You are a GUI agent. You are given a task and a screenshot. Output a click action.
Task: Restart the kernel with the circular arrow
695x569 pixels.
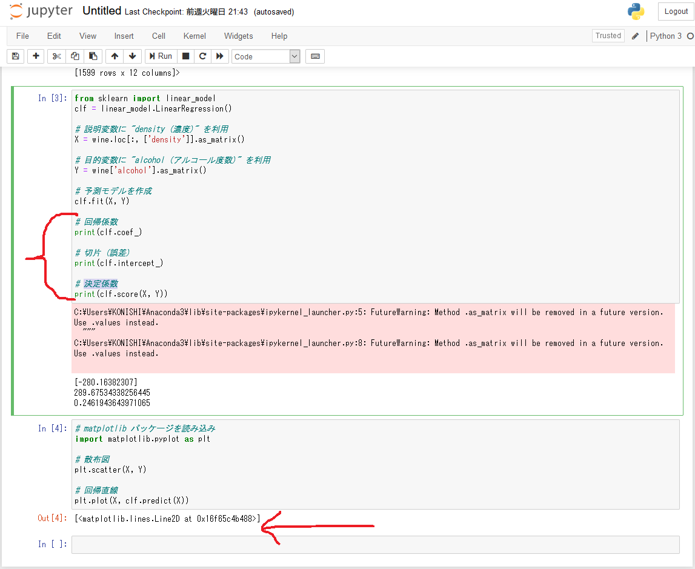[x=202, y=56]
